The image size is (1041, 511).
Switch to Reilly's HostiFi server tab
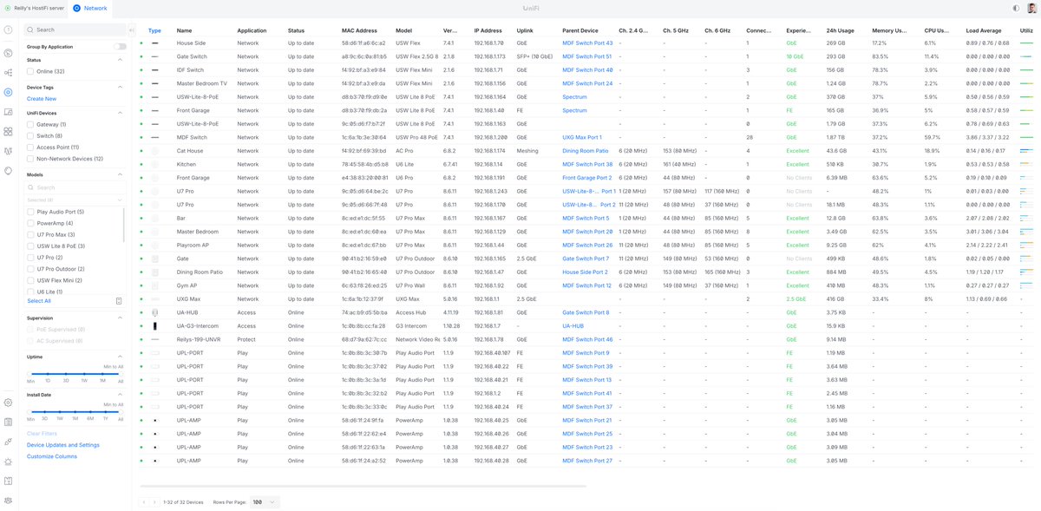point(35,7)
